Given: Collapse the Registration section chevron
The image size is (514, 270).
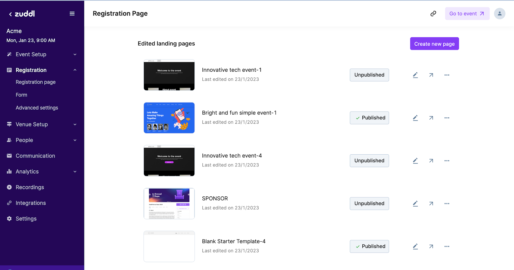Looking at the screenshot, I should (75, 70).
